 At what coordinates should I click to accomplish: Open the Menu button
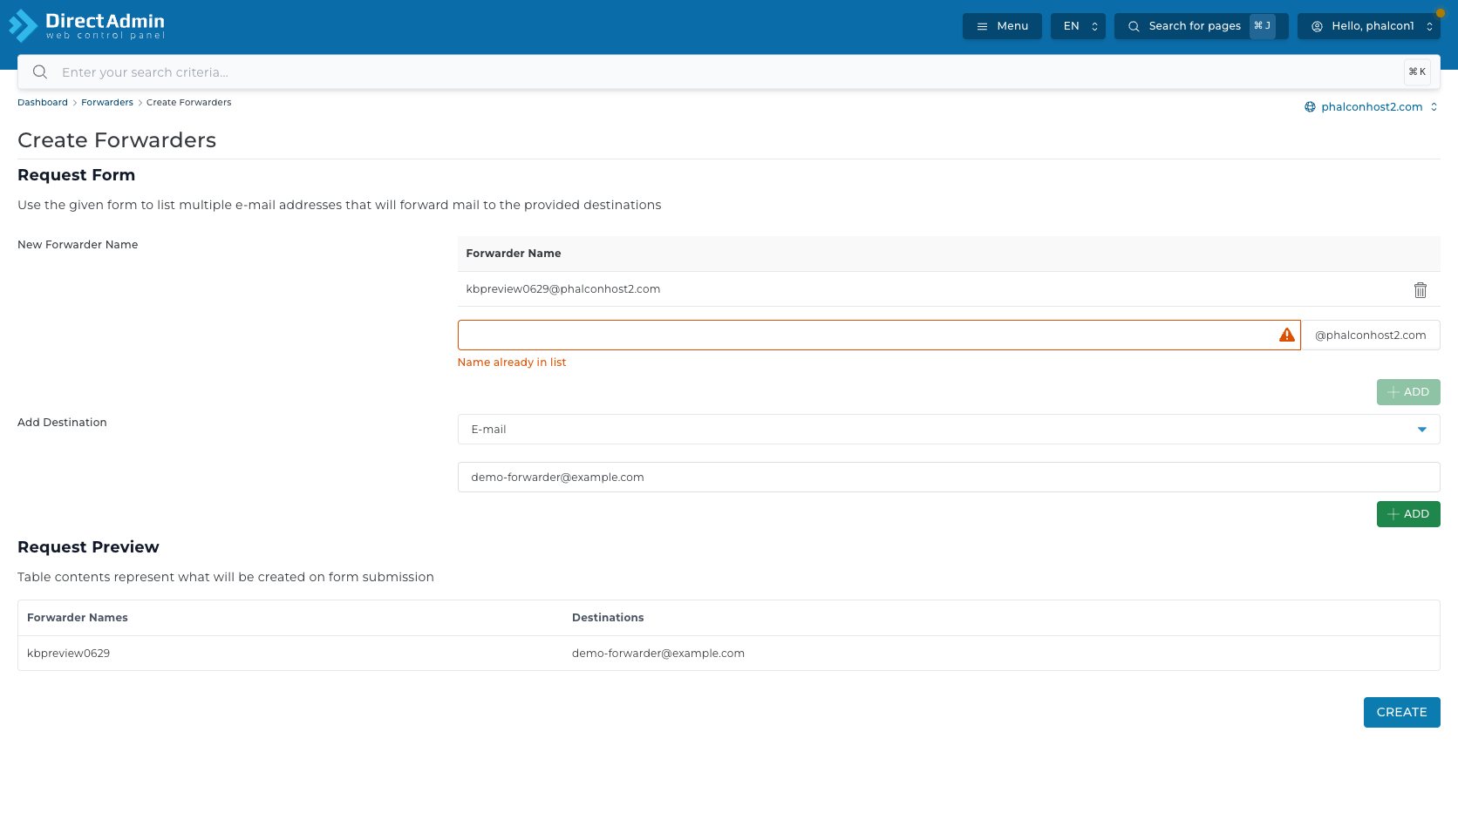coord(1002,26)
